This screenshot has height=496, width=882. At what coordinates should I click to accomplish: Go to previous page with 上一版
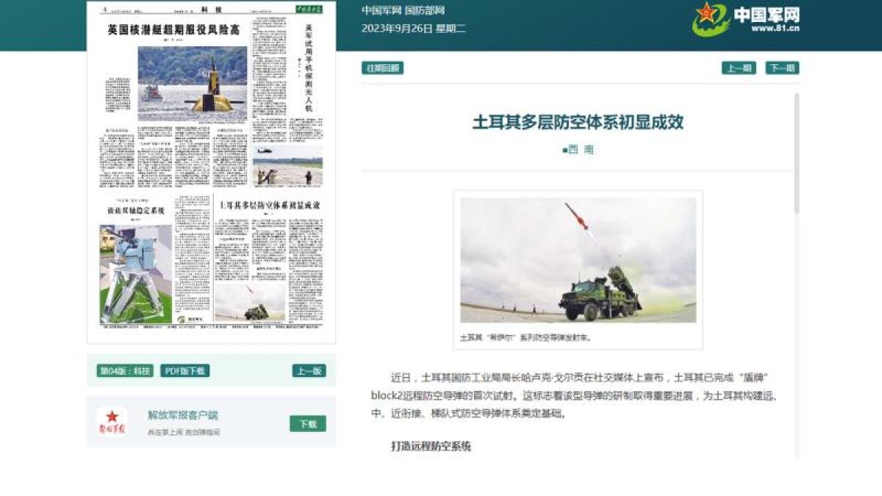(x=309, y=371)
